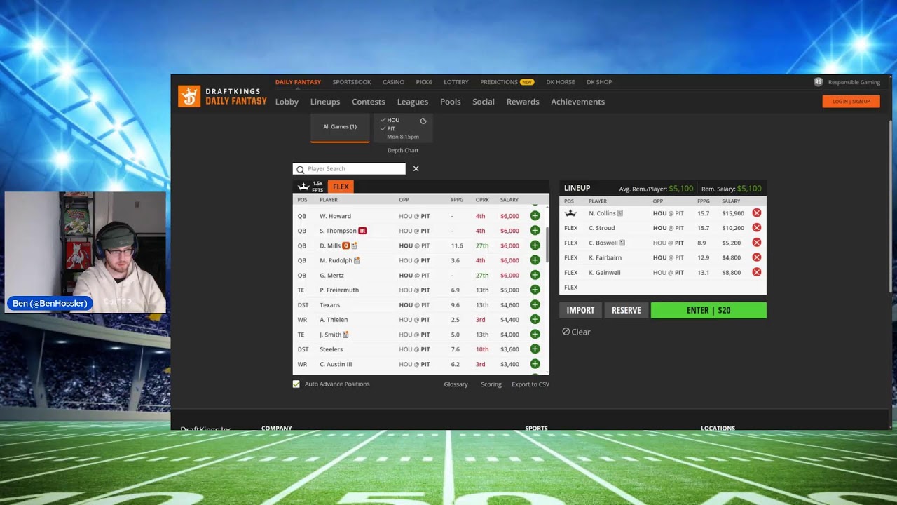Select the FLEX position tab
The image size is (897, 505).
coord(341,187)
